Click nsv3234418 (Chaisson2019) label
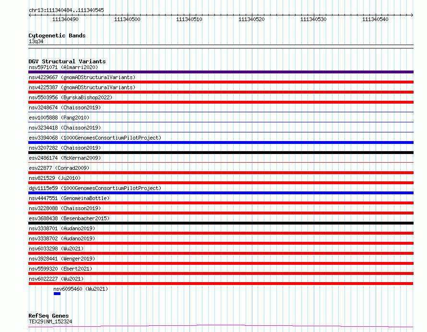The height and width of the screenshot is (332, 427). (65, 128)
